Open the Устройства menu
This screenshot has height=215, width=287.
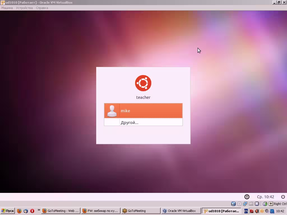click(x=24, y=8)
